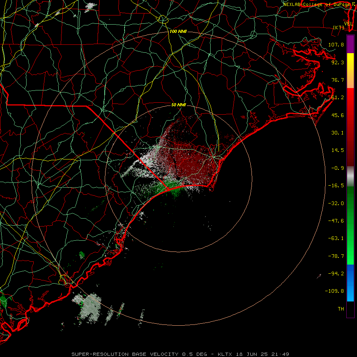Select the -94.2 legend value
Image resolution: width=357 pixels, height=357 pixels.
pos(336,274)
